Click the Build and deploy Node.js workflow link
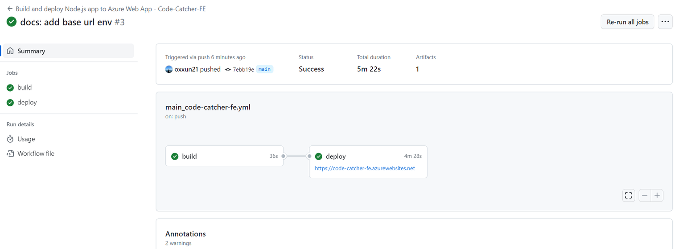 click(111, 8)
